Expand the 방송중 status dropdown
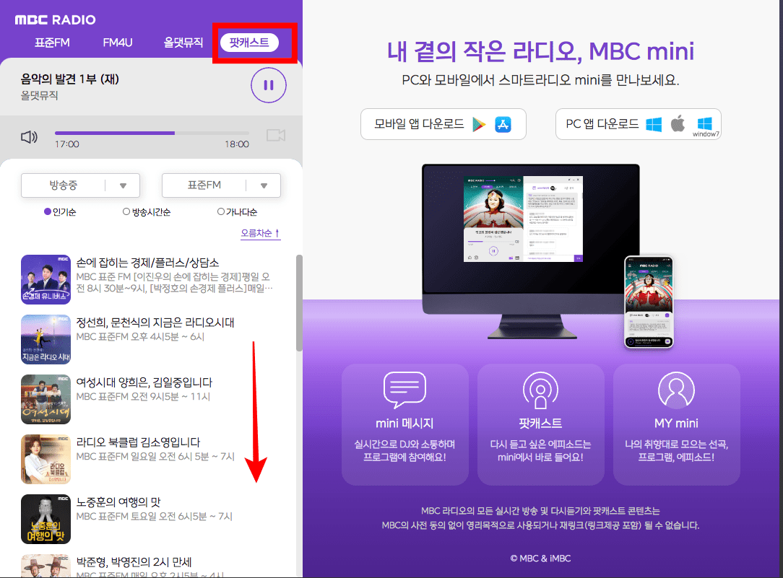The height and width of the screenshot is (578, 783). point(80,185)
